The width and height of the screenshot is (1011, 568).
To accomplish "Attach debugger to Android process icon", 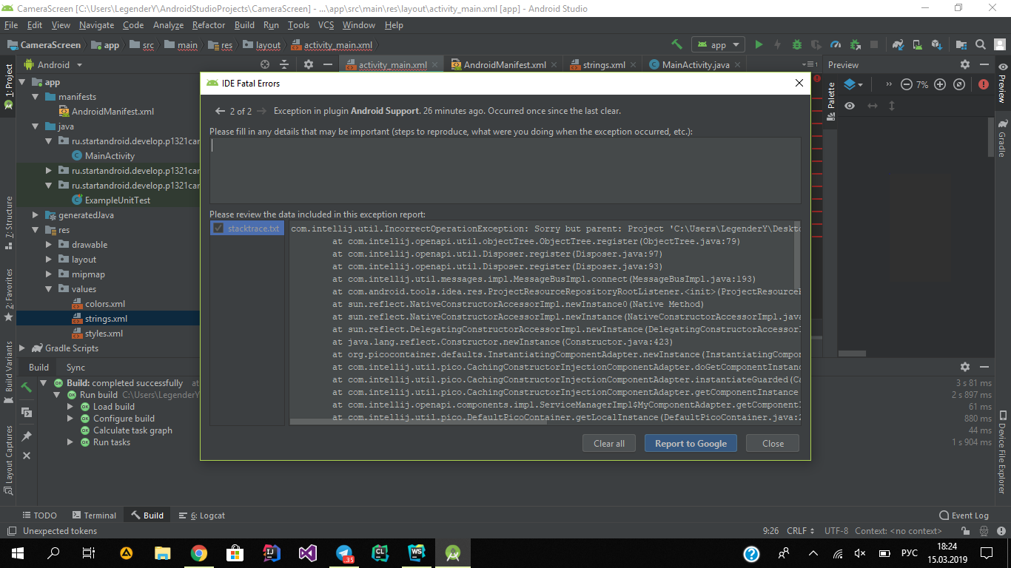I will (x=855, y=44).
